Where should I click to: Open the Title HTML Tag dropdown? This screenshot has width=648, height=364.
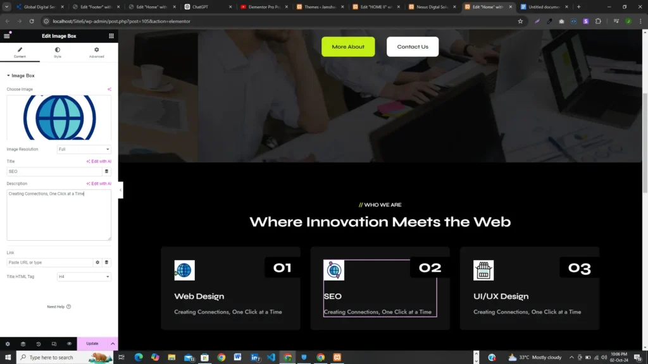tap(84, 277)
